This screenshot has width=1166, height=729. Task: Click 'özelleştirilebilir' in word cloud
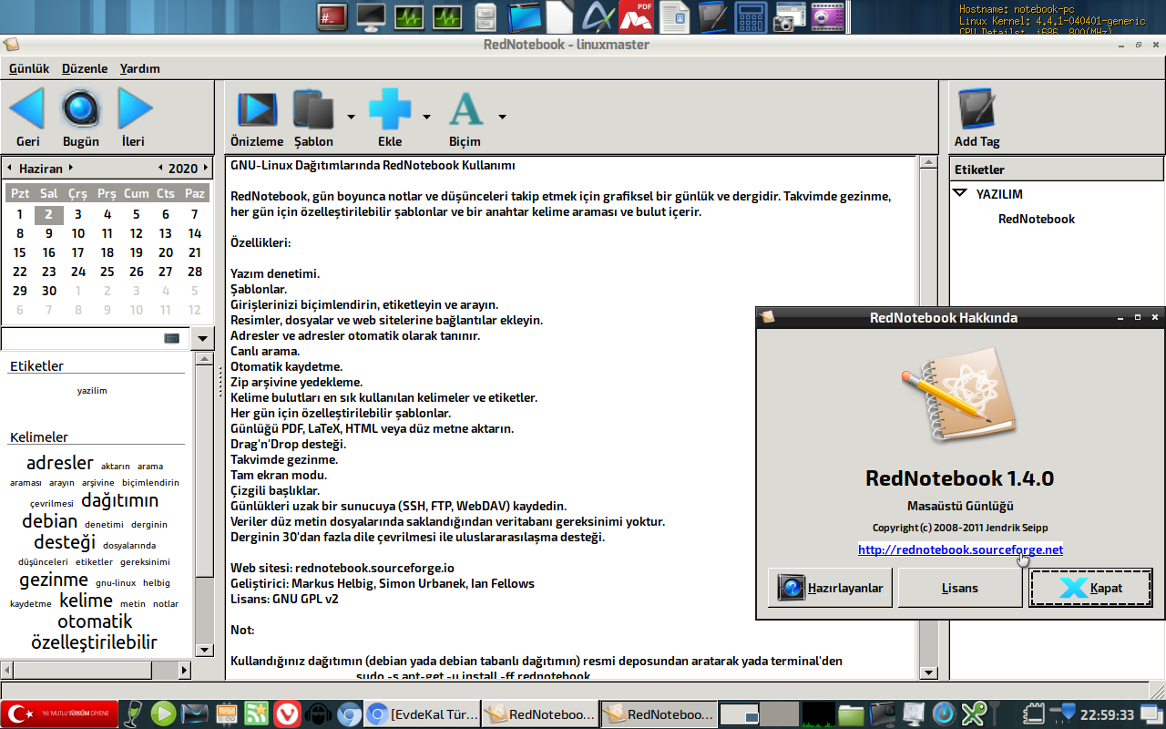point(94,642)
